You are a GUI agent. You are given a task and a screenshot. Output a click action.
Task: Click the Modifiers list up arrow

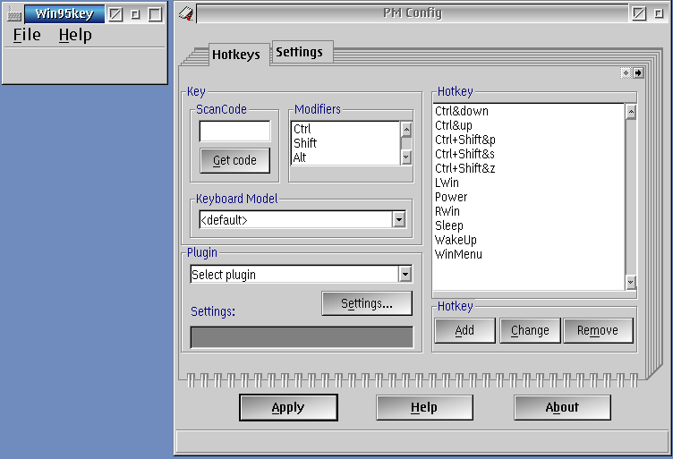coord(406,129)
